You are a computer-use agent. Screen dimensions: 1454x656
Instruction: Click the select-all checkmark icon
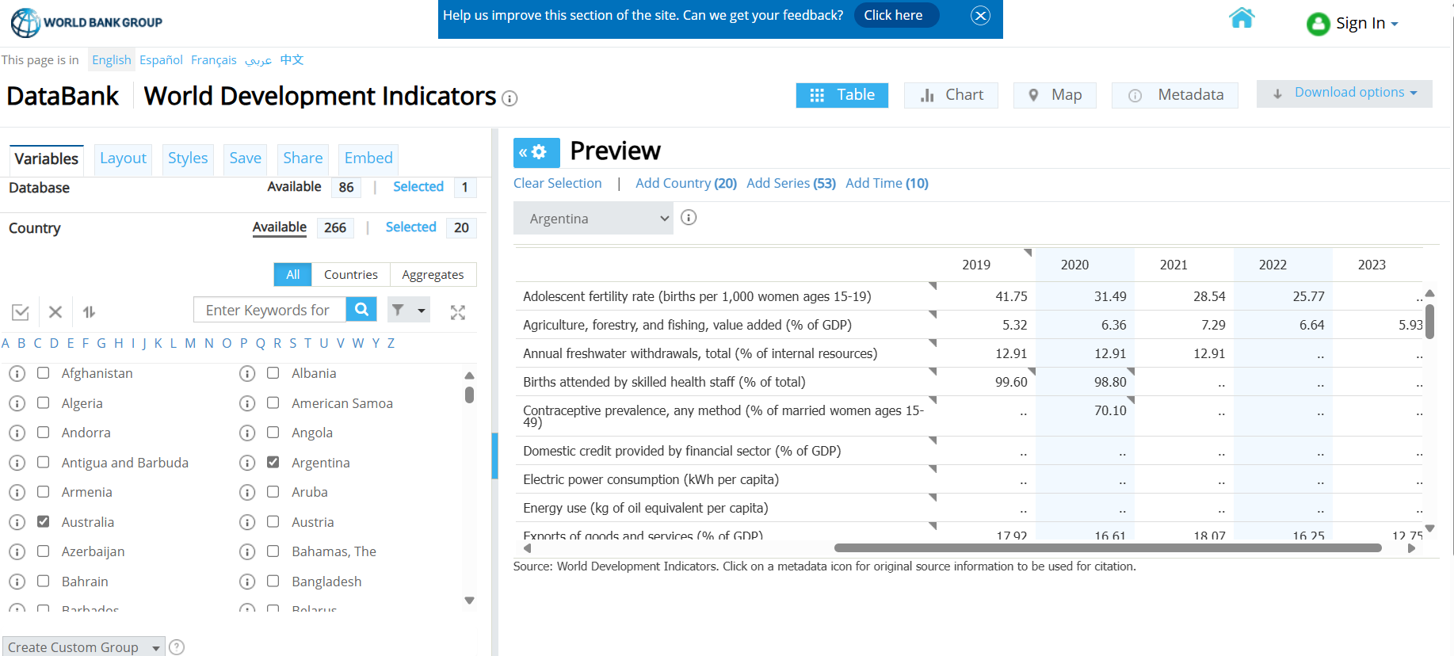click(21, 312)
